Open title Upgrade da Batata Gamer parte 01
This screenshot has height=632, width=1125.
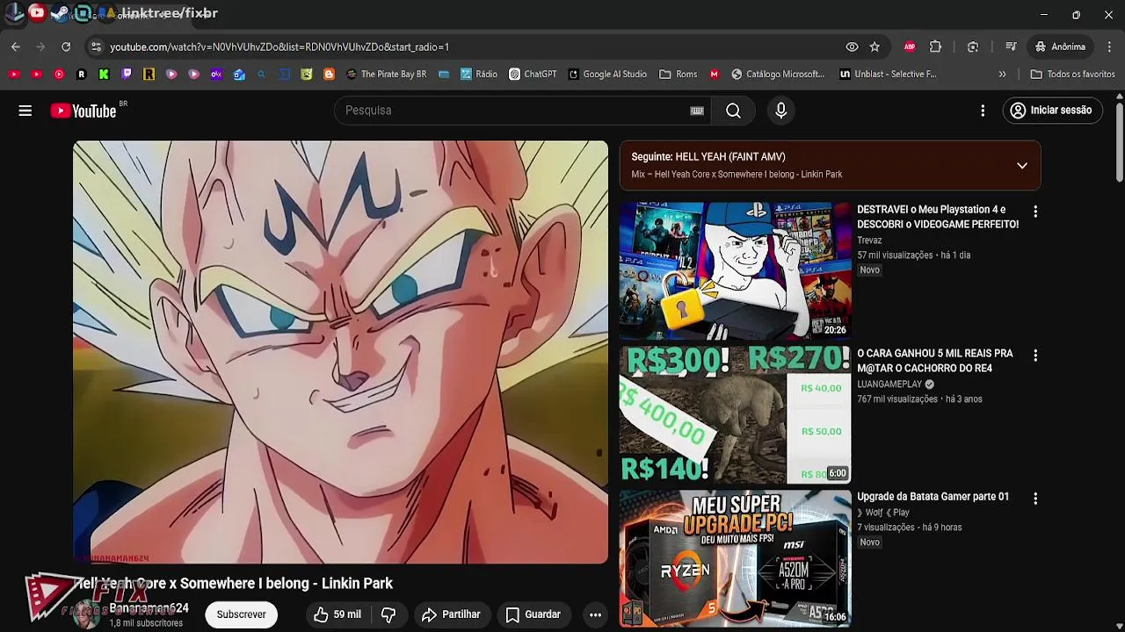click(x=933, y=497)
